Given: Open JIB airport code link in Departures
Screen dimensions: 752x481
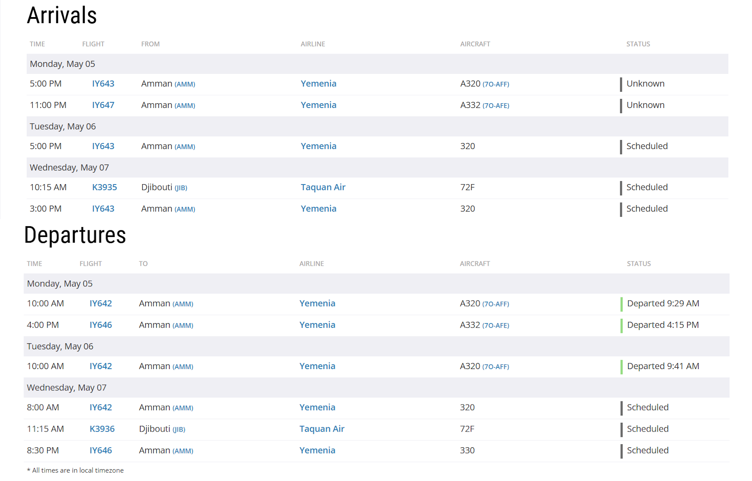Looking at the screenshot, I should (x=179, y=430).
